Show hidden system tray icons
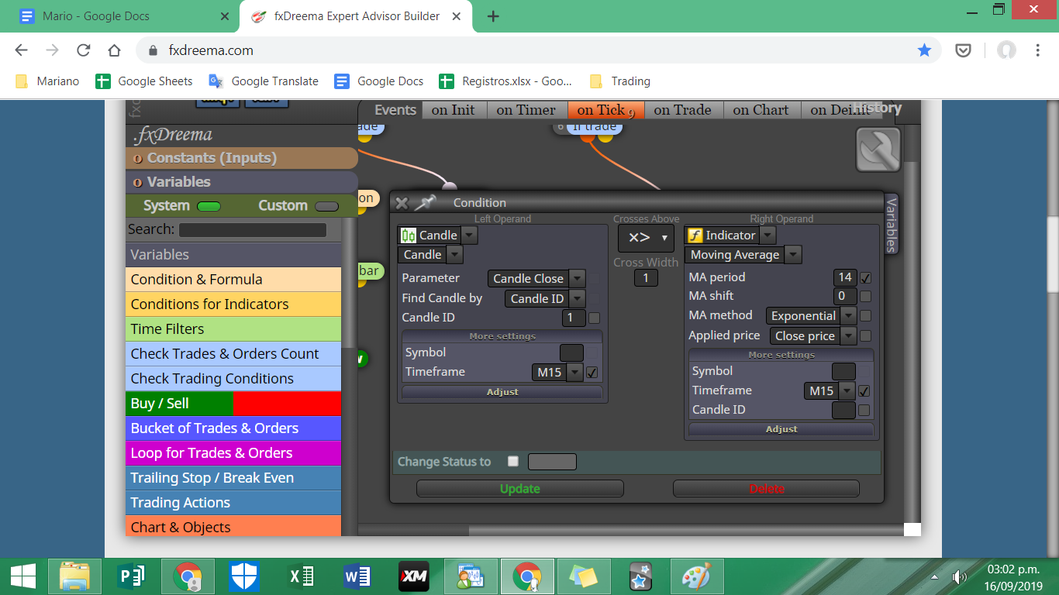This screenshot has width=1059, height=595. [x=934, y=576]
